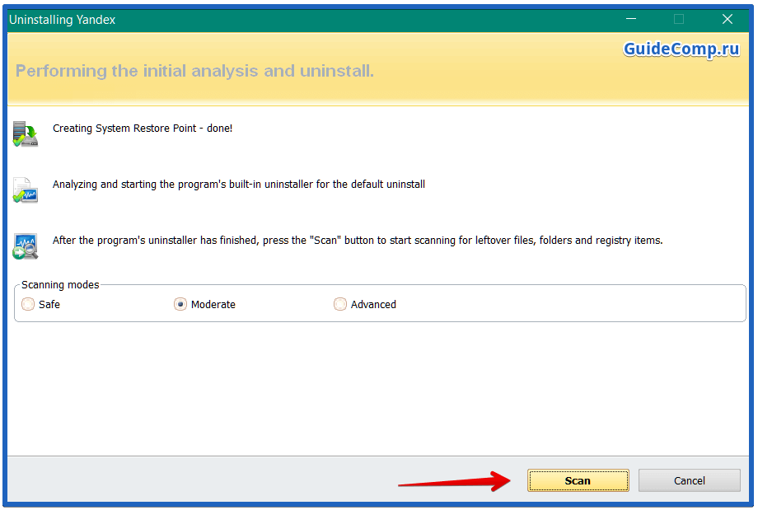Click the 'Scanning modes' group label
758x510 pixels.
click(60, 285)
